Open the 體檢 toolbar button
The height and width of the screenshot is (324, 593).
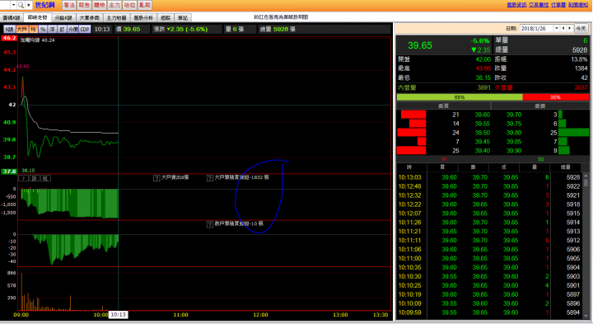click(99, 5)
